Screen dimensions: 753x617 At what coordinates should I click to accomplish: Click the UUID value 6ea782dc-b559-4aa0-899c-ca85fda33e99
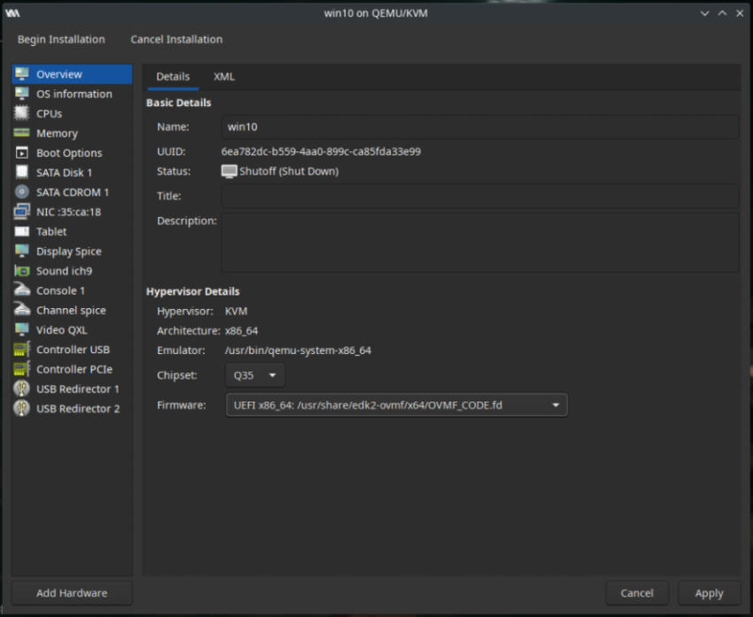coord(321,151)
